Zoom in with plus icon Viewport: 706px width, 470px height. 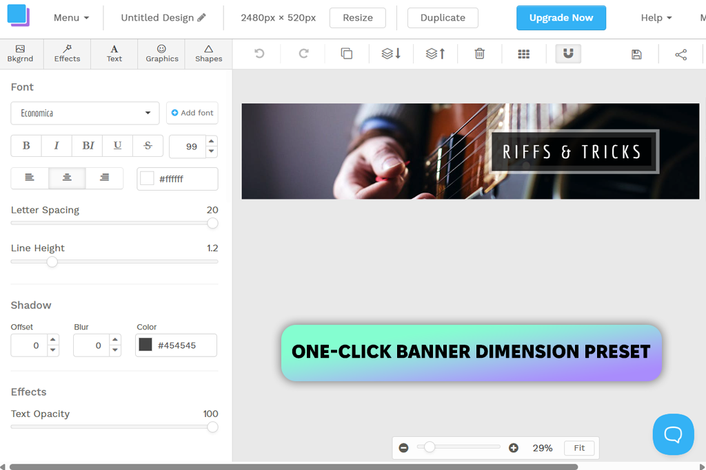tap(513, 448)
